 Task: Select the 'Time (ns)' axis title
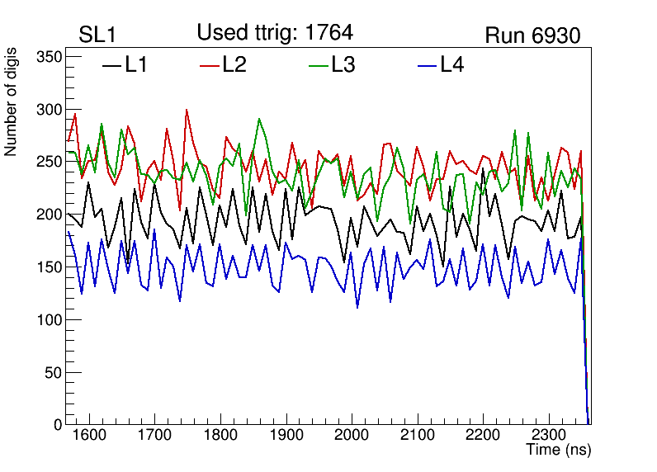tap(559, 451)
